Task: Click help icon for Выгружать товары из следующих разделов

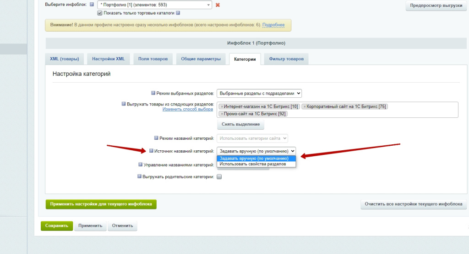Action: tap(124, 104)
